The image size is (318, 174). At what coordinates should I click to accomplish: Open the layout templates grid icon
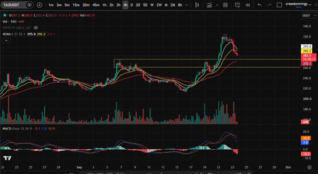pyautogui.click(x=225, y=5)
